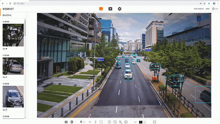Image resolution: width=220 pixels, height=124 pixels.
Task: Open the playback tab
Action: coord(110,9)
